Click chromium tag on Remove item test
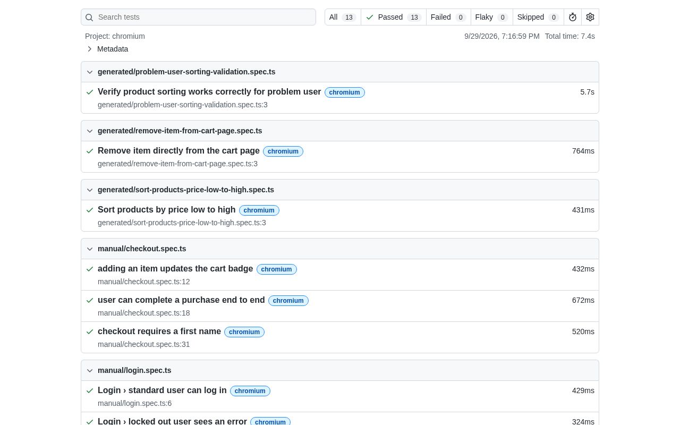680x425 pixels. (x=283, y=151)
